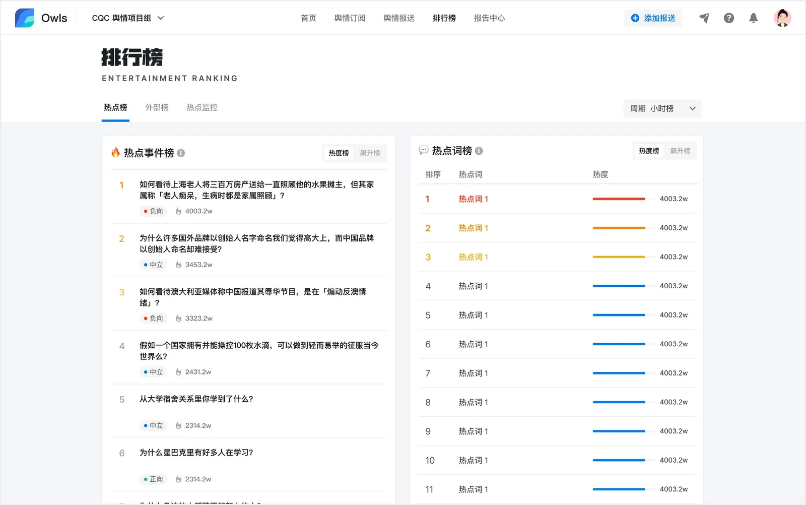
Task: Click the orange heat bar of rank 2
Action: pos(619,228)
